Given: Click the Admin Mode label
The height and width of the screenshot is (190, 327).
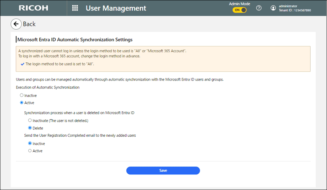Looking at the screenshot, I should 239,4.
